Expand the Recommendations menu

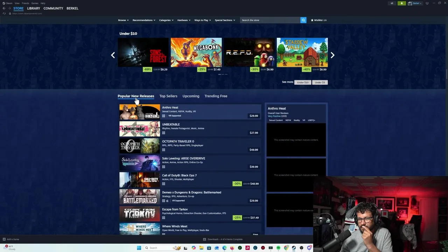(144, 20)
